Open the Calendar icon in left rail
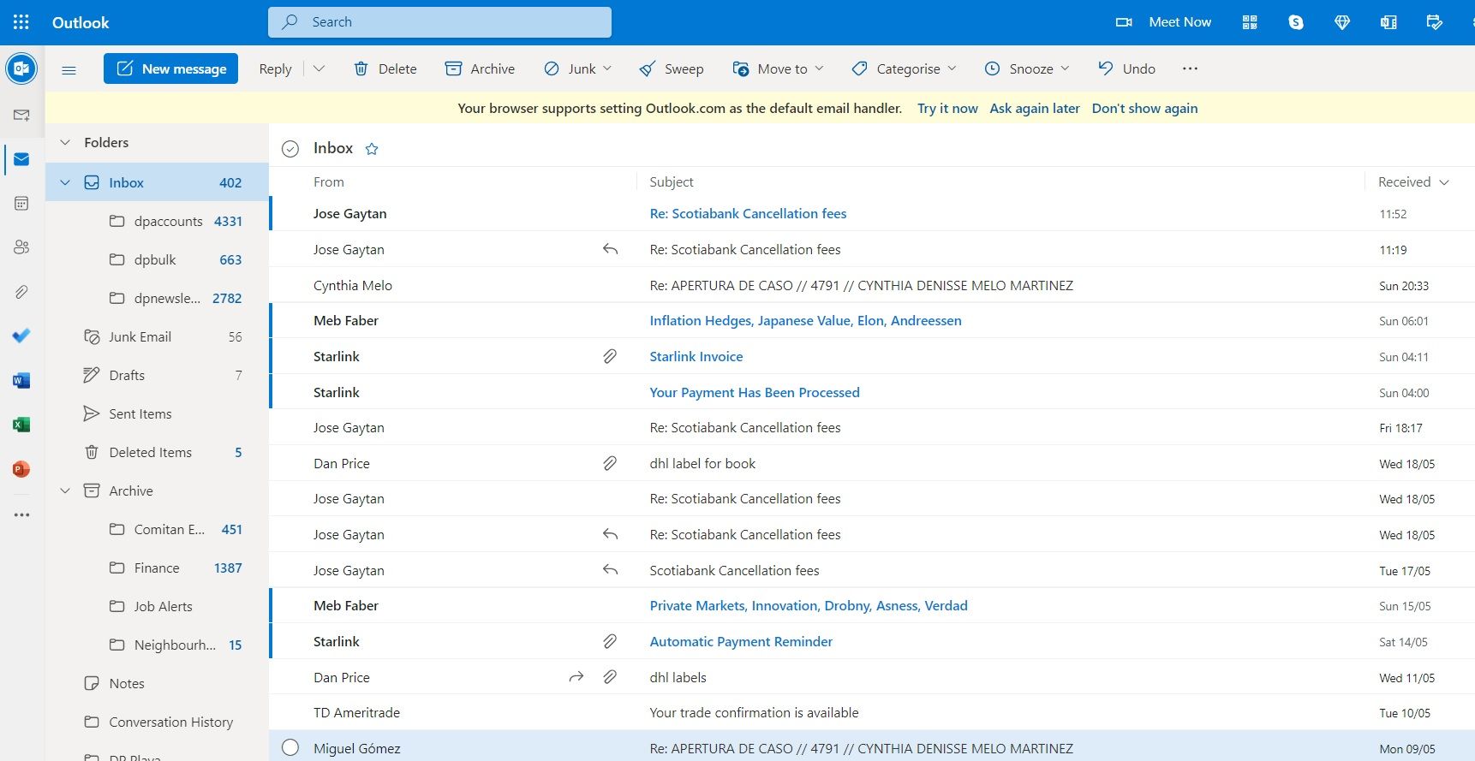This screenshot has height=761, width=1475. [21, 204]
